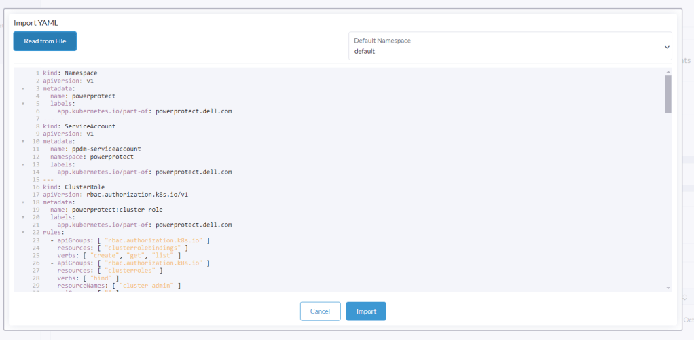Viewport: 694px width, 340px height.
Task: Collapse the ClusterRole metadata on line 18
Action: (x=23, y=202)
